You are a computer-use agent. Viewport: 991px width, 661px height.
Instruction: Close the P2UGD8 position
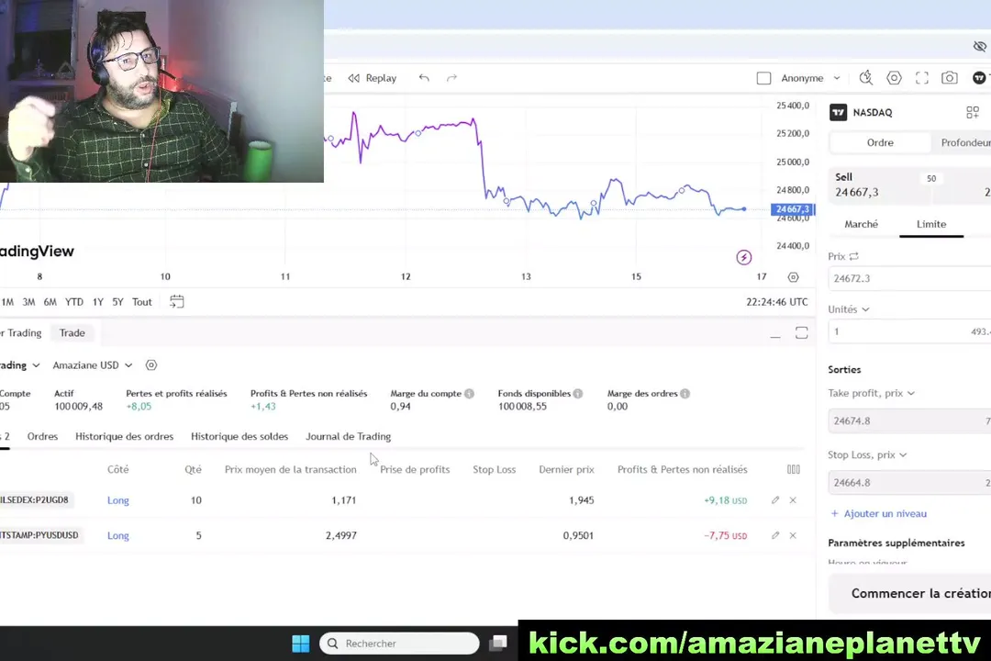click(x=793, y=500)
